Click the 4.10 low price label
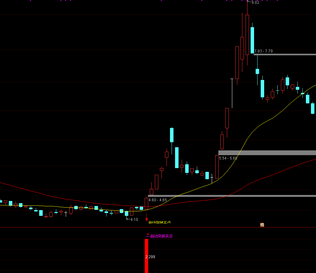 click(x=134, y=219)
